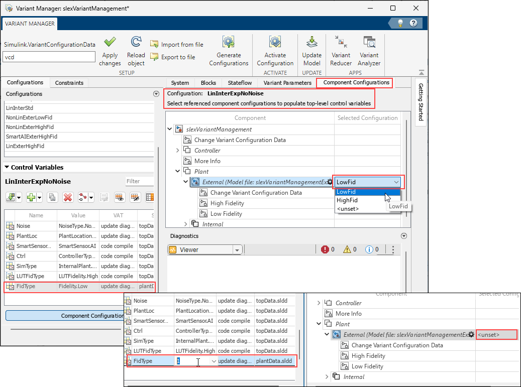Click the vcd object name input field
Image resolution: width=521 pixels, height=387 pixels.
pyautogui.click(x=49, y=57)
